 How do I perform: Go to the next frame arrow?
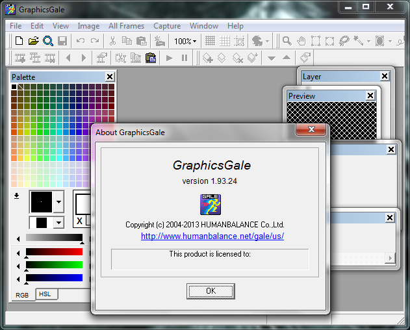(x=84, y=58)
